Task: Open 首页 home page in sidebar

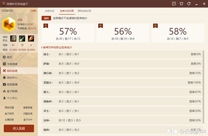Action: pyautogui.click(x=19, y=57)
